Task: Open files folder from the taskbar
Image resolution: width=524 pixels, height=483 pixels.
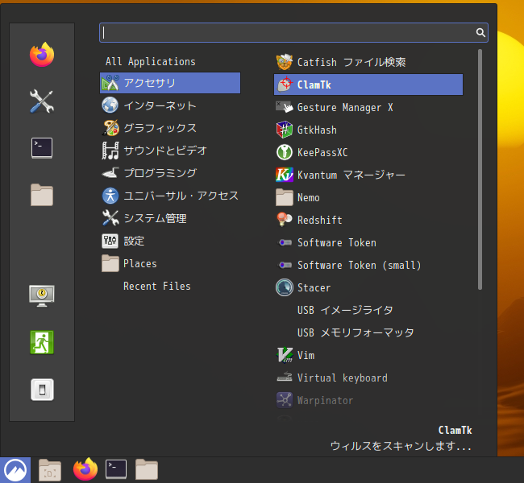Action: pyautogui.click(x=147, y=469)
